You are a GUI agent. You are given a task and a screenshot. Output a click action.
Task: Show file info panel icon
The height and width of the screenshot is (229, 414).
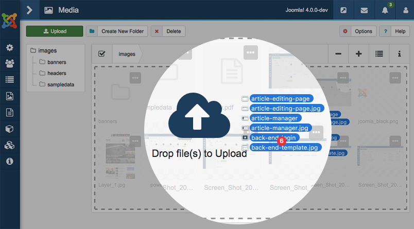point(399,54)
